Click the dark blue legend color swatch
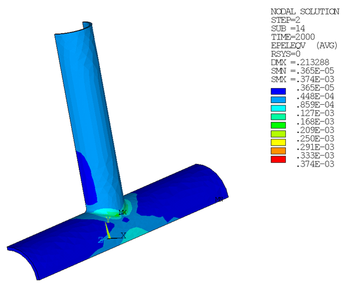Screen dimensions: 344x291 pyautogui.click(x=278, y=92)
